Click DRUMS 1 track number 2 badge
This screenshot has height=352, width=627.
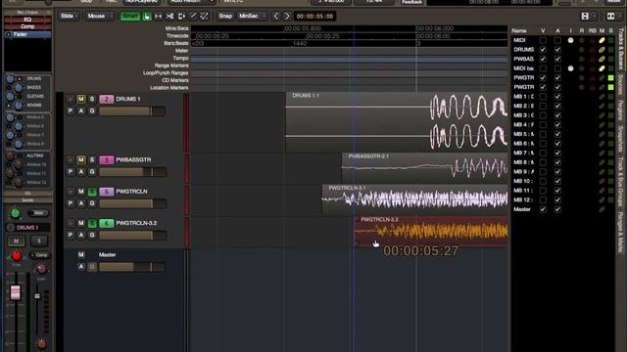point(106,99)
